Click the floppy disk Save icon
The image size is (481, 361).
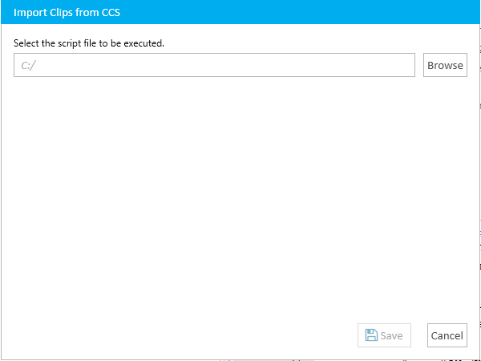[x=371, y=335]
